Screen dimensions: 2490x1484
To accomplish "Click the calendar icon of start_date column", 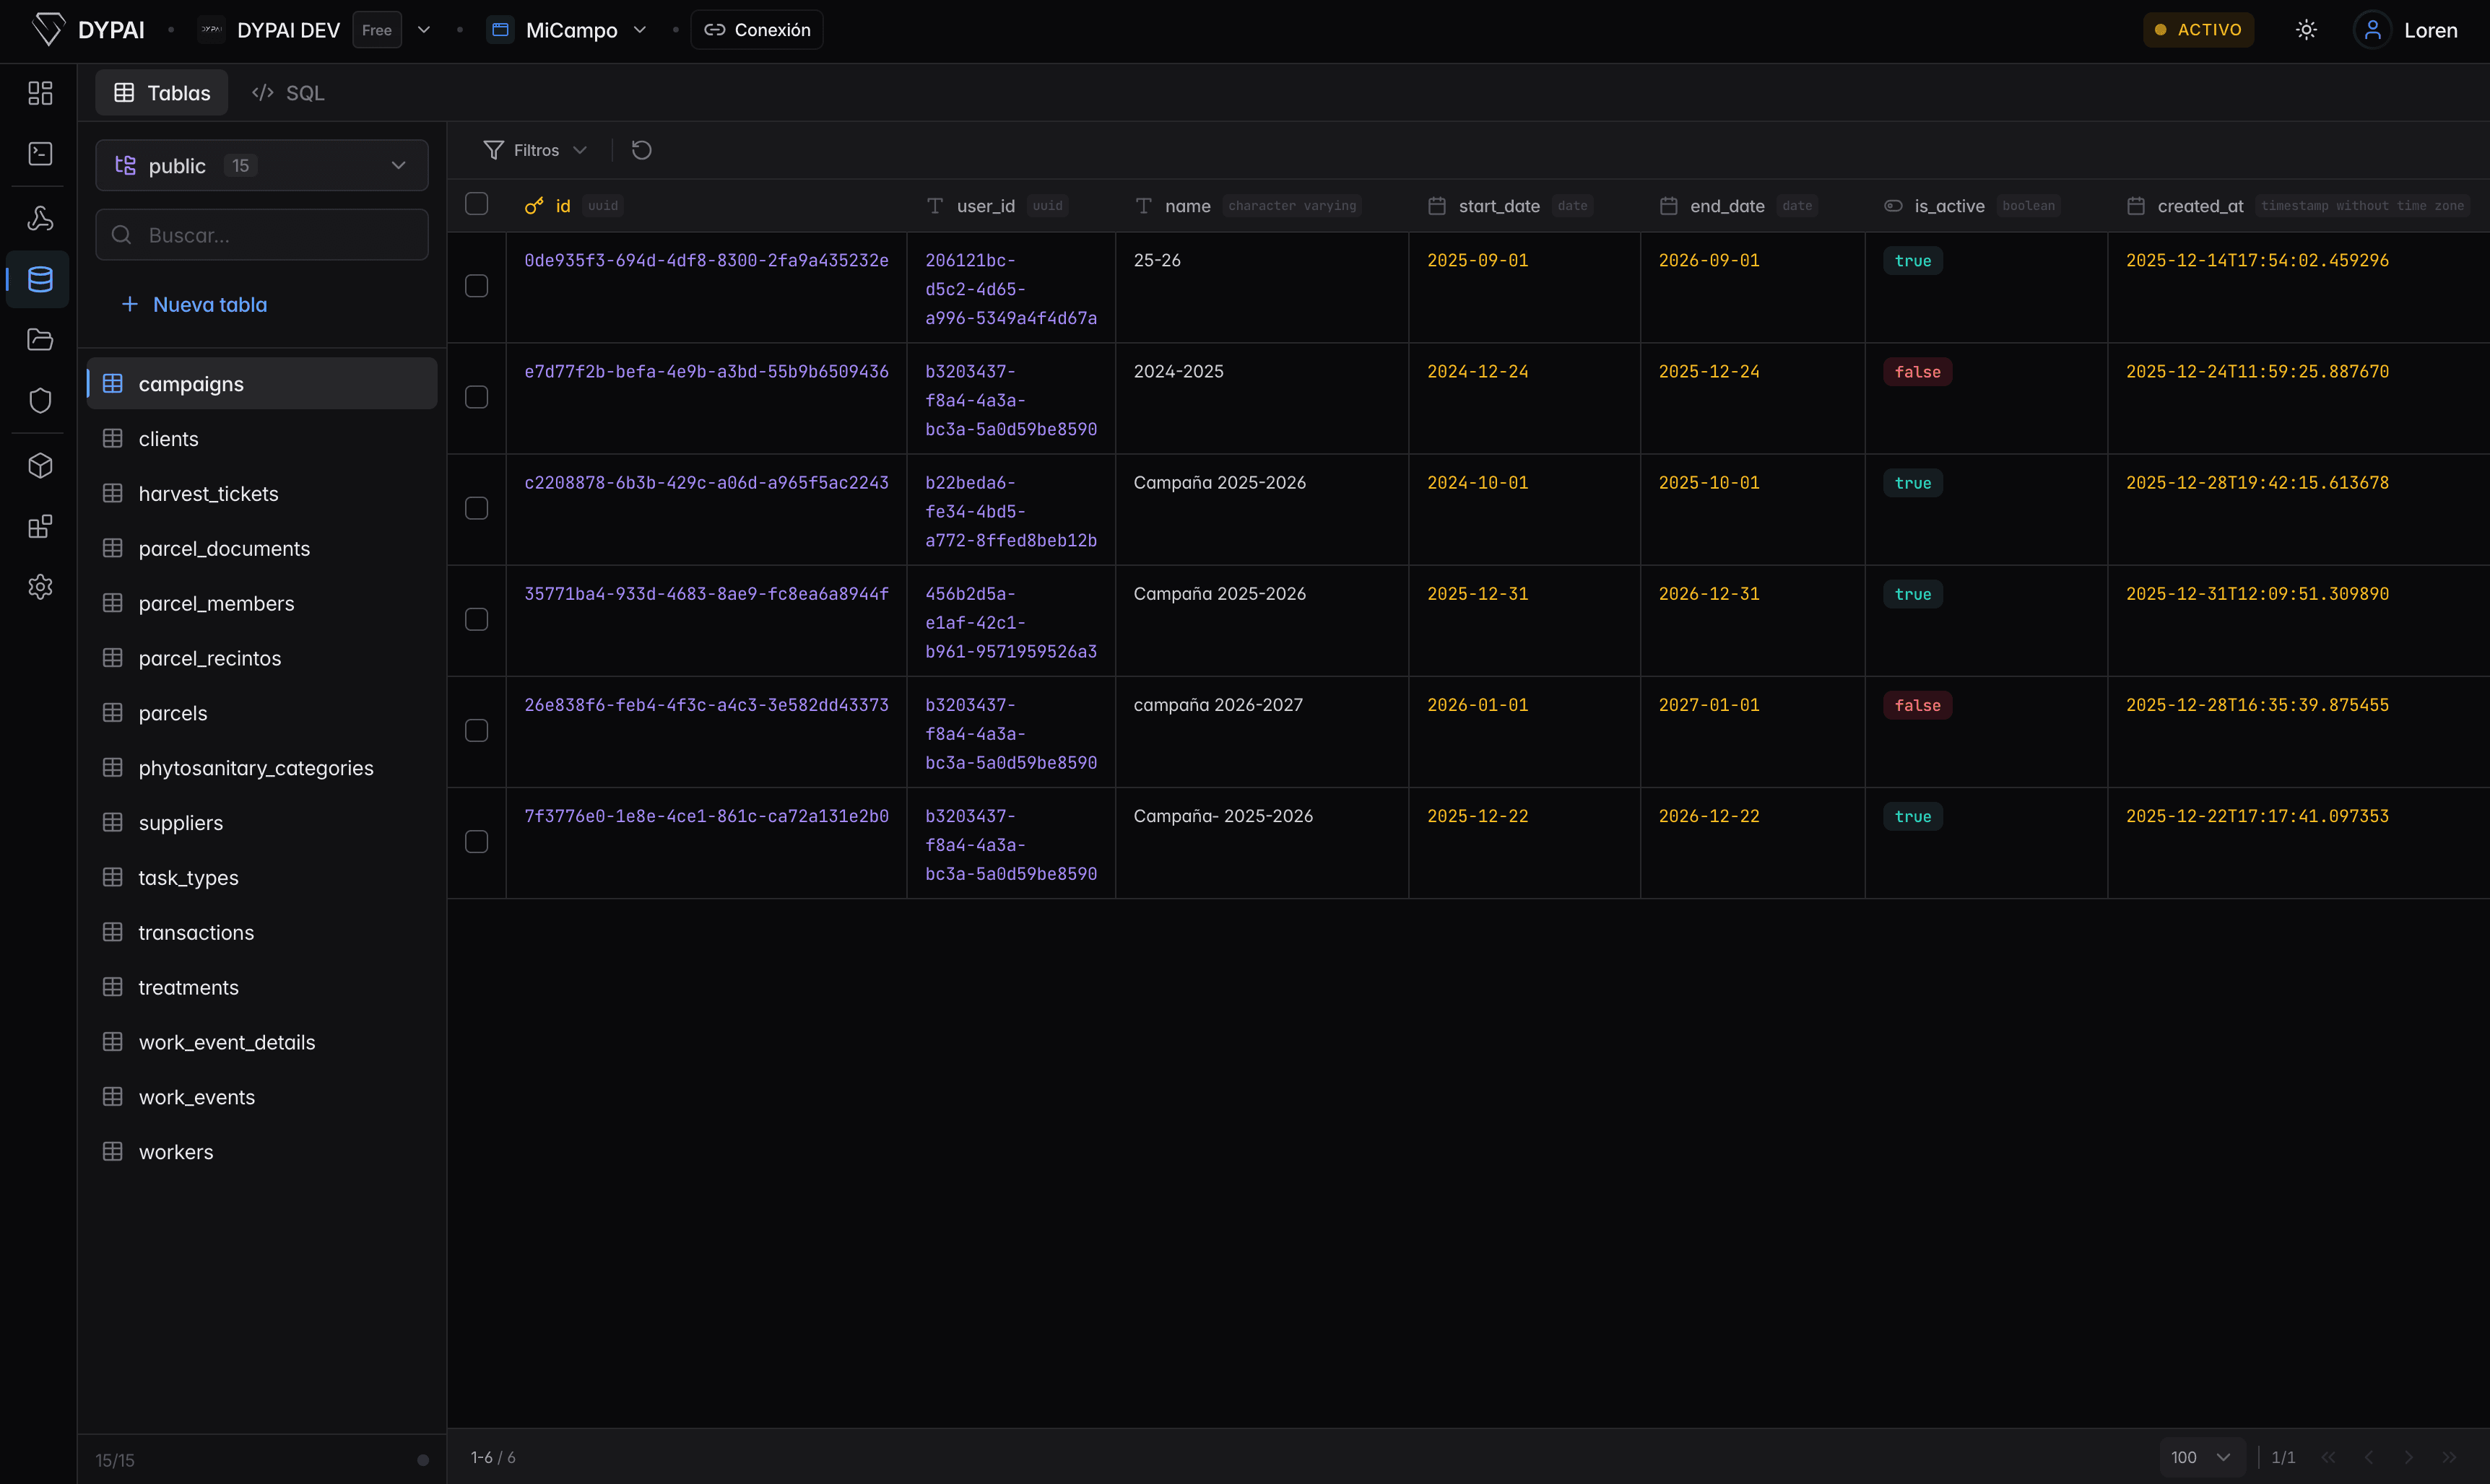I will tap(1436, 206).
